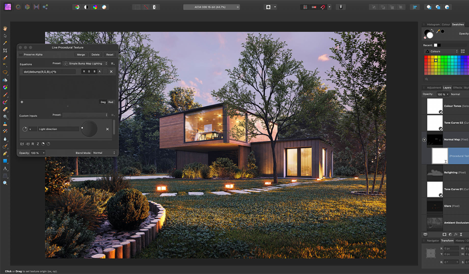Open the Assistant options icon

pos(341,7)
